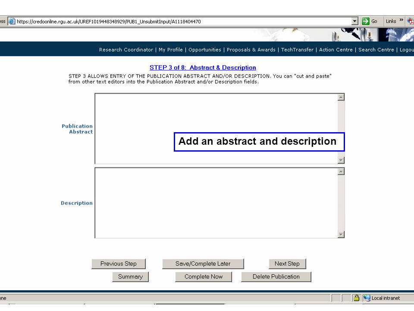The height and width of the screenshot is (311, 414).
Task: Open Research Coordinator menu
Action: click(126, 50)
